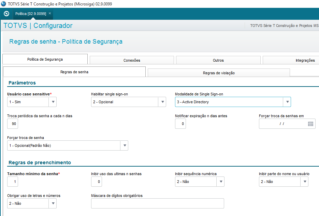The height and width of the screenshot is (216, 319).
Task: Open calendar picker for Forçar troca da senhas em
Action: pos(310,124)
